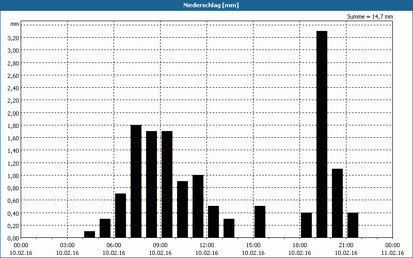Select the 12:00 x-axis time label
The image size is (413, 258).
click(207, 246)
